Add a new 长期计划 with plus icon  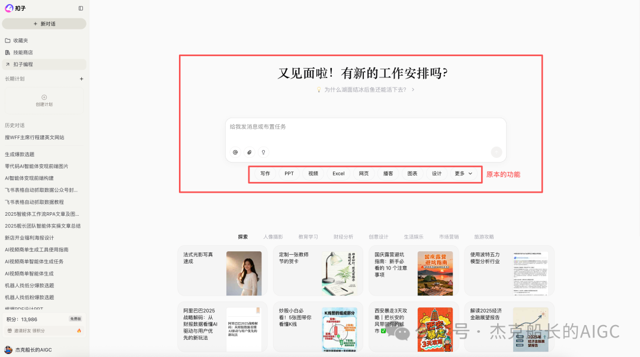click(81, 79)
